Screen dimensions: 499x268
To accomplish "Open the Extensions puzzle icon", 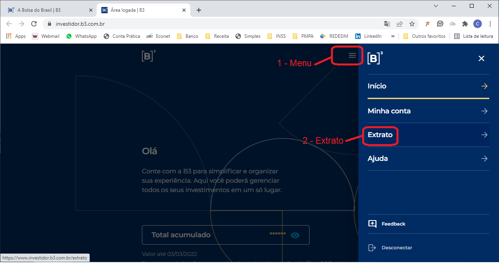I will point(465,24).
